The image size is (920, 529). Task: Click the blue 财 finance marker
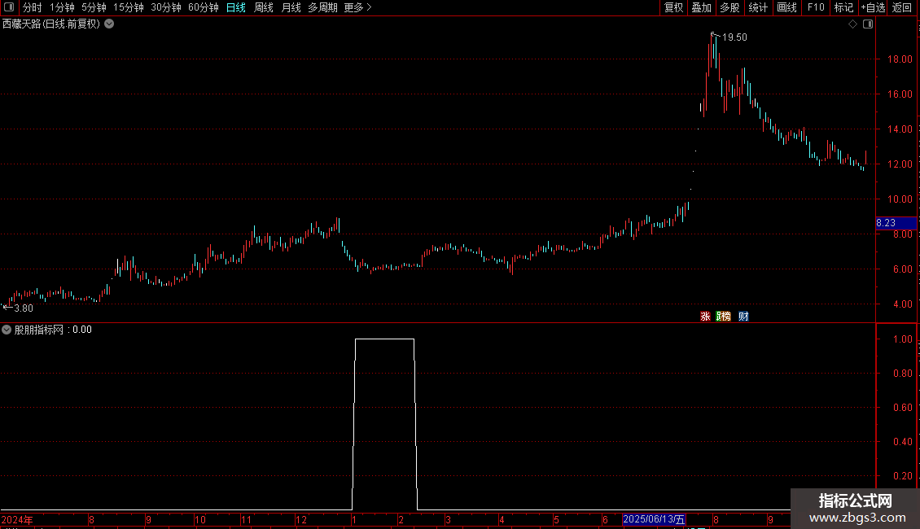point(743,316)
